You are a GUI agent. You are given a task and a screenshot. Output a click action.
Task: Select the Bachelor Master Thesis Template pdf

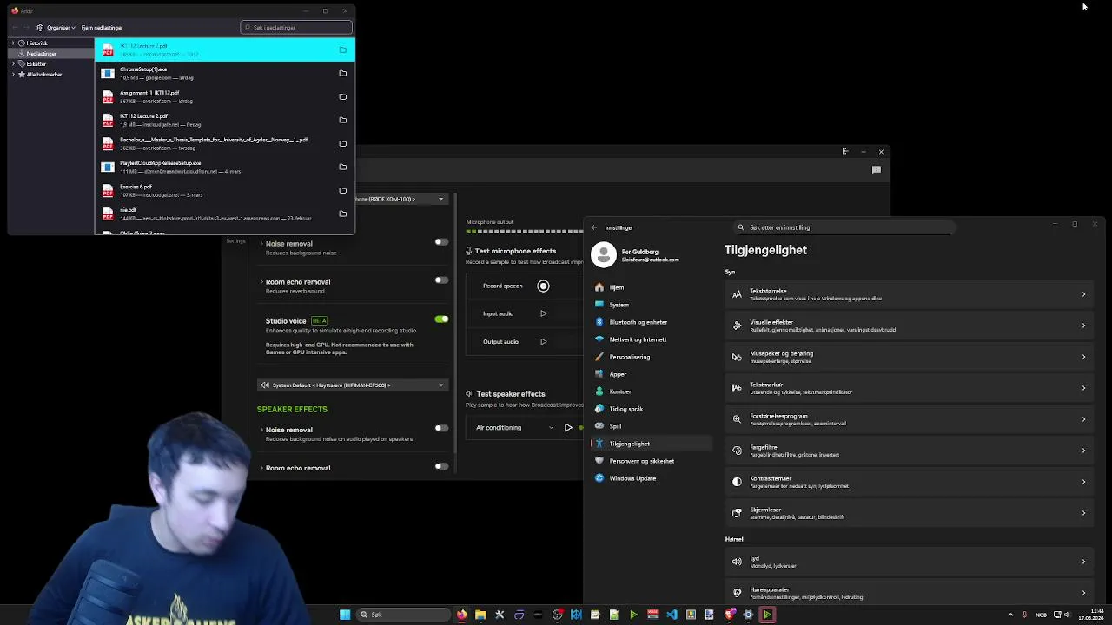(224, 143)
